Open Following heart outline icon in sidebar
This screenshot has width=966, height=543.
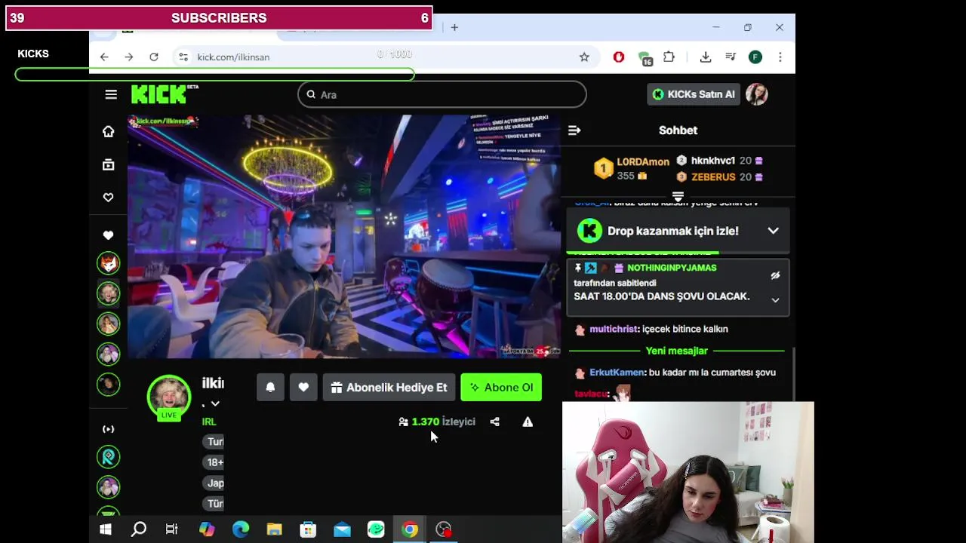tap(109, 198)
